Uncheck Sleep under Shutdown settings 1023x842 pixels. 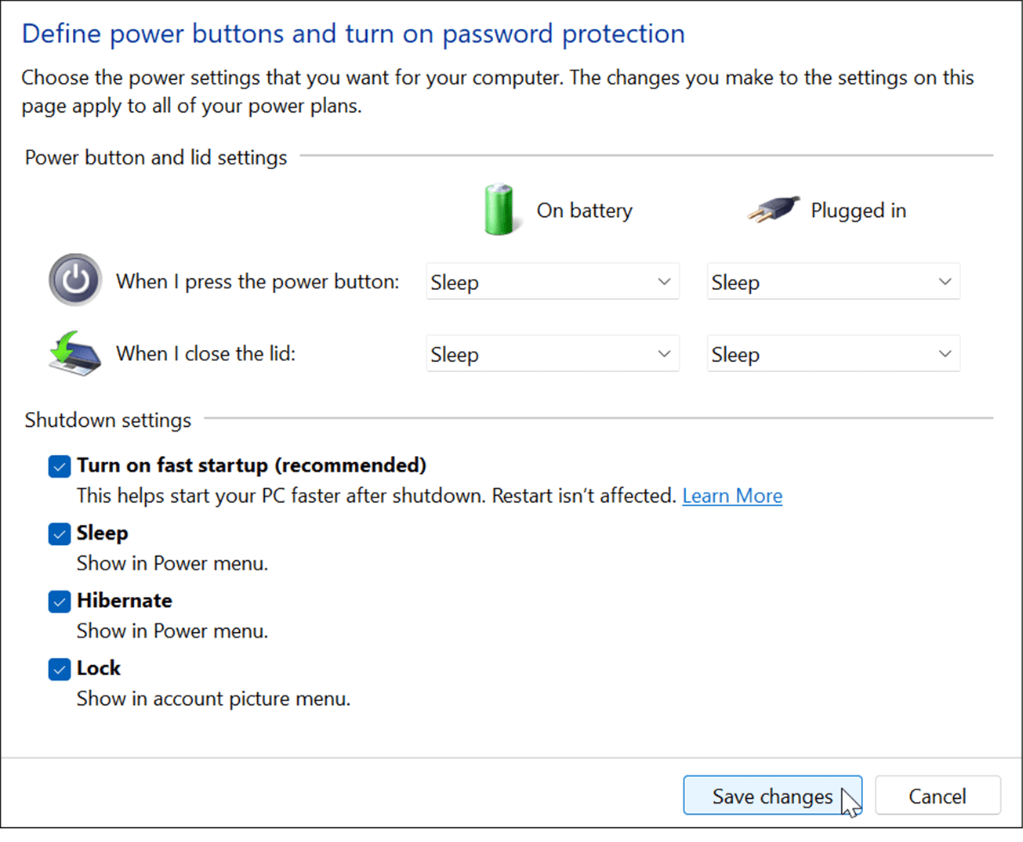pyautogui.click(x=59, y=533)
